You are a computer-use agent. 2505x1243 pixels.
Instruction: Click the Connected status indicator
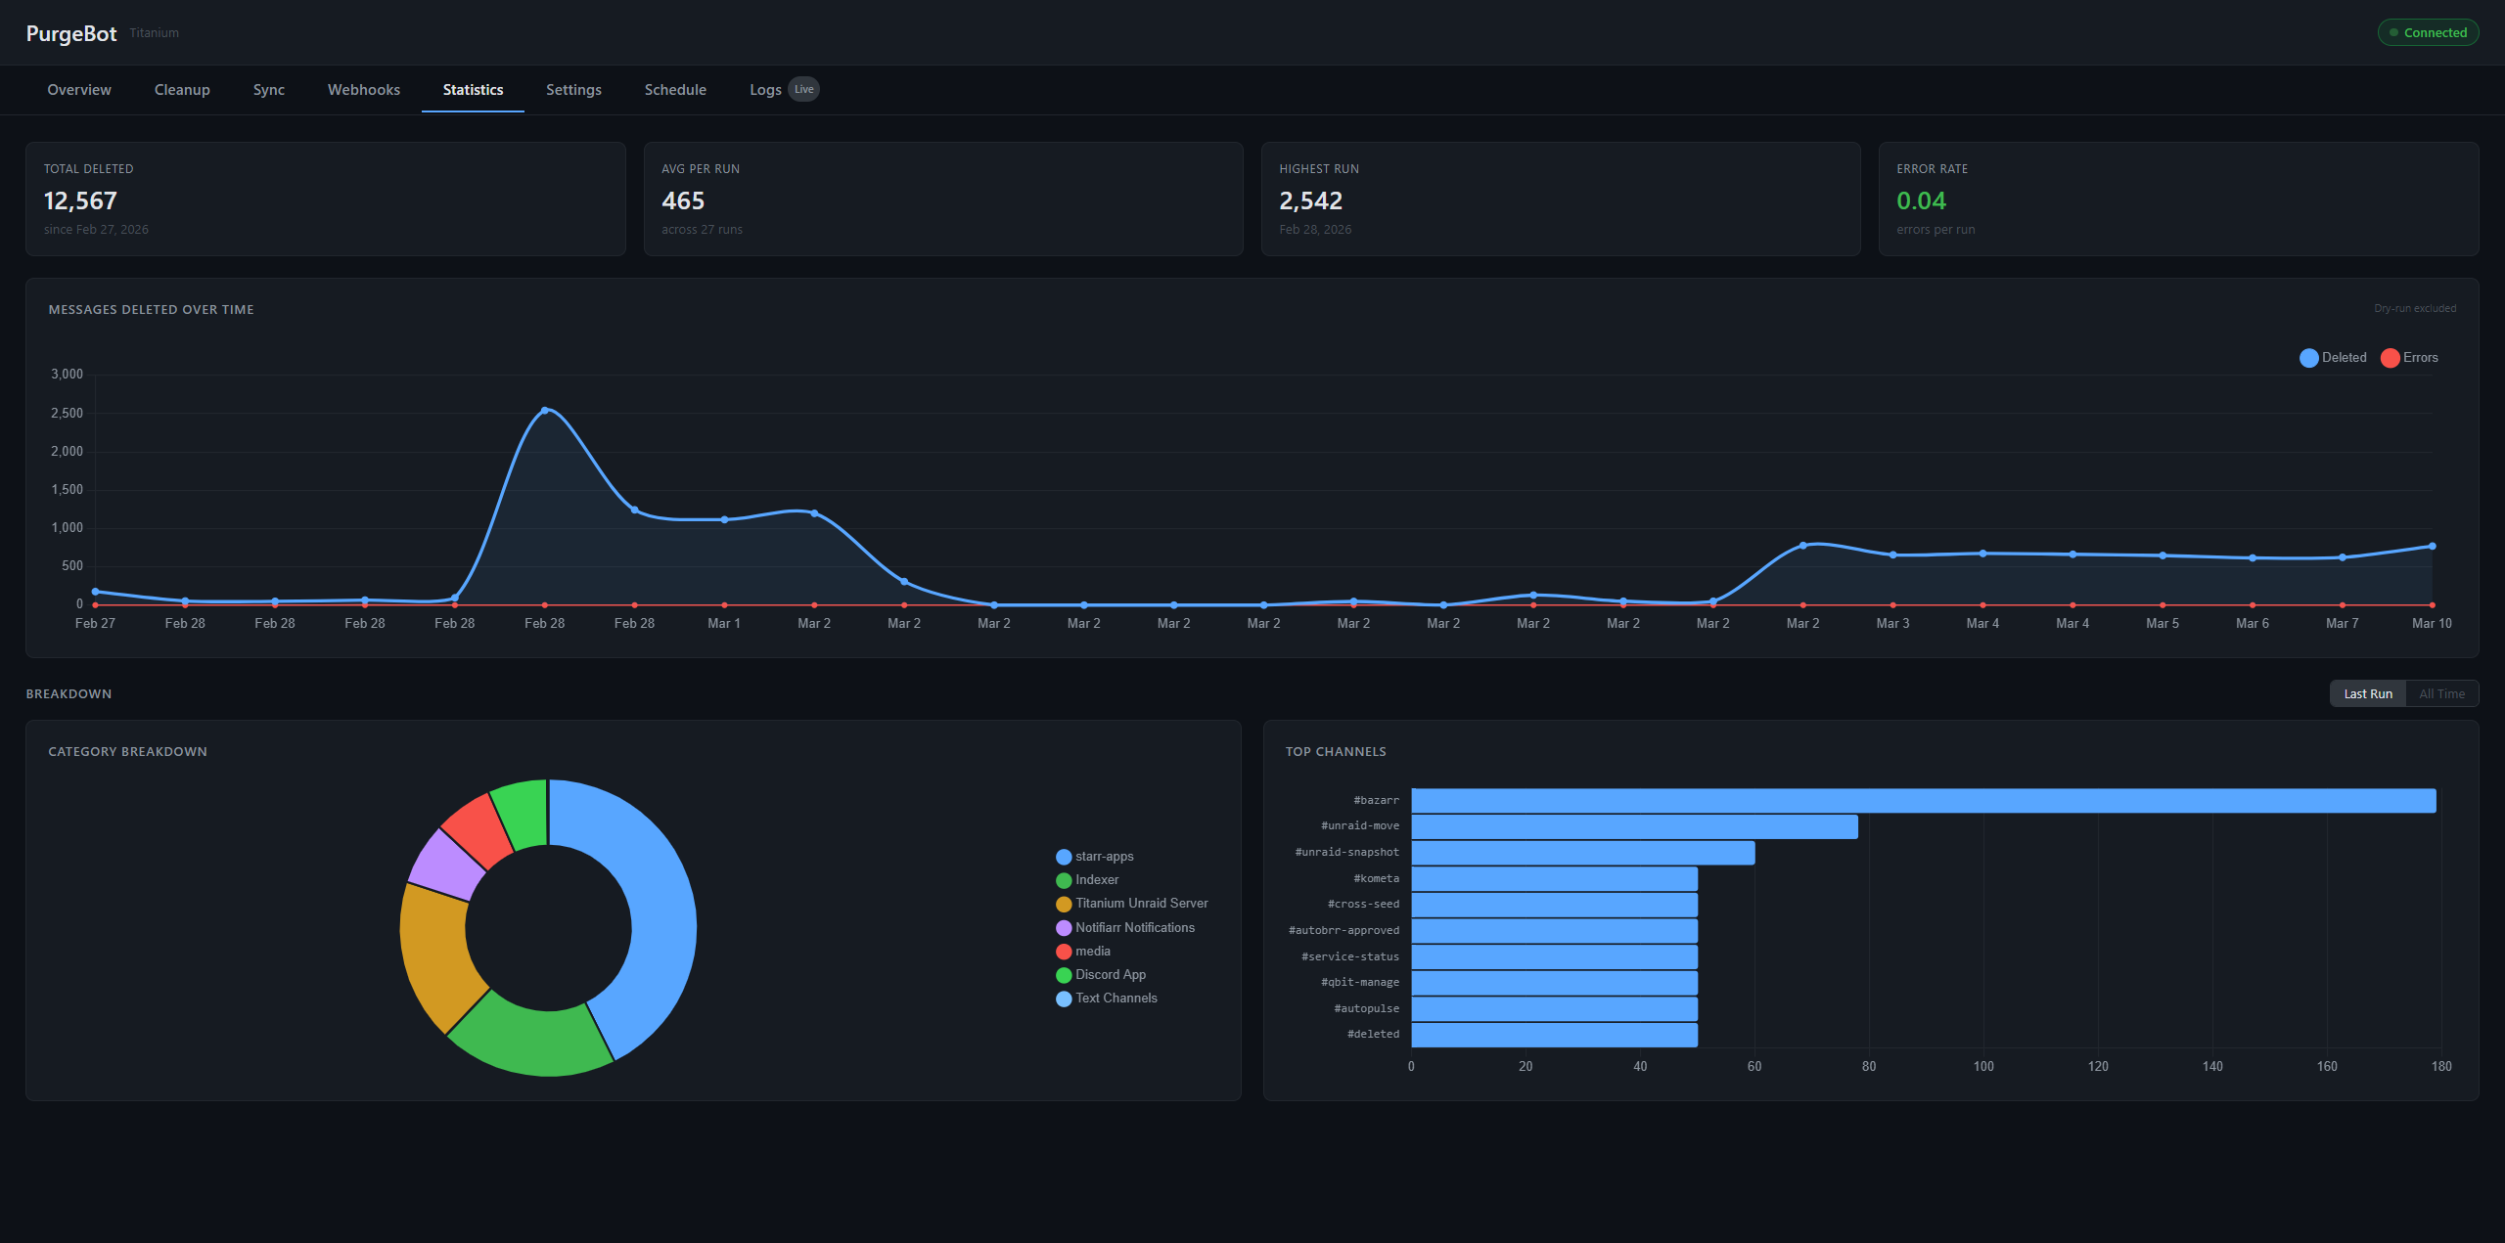pos(2428,32)
